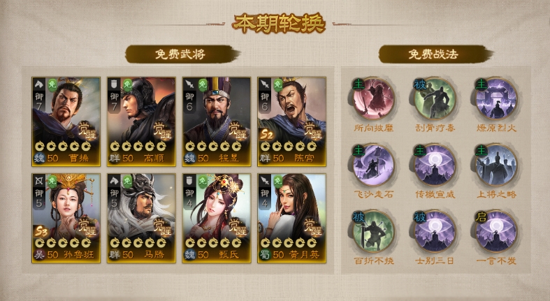This screenshot has height=301, width=550.
Task: Select the 飞沙走石 skill icon
Action: pos(374,165)
